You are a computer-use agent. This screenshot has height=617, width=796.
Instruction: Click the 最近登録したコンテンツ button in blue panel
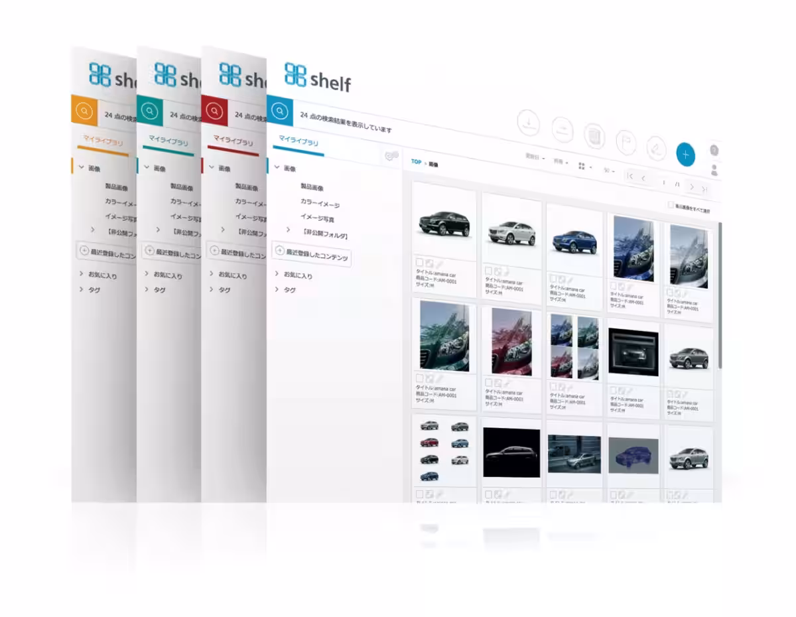click(312, 255)
